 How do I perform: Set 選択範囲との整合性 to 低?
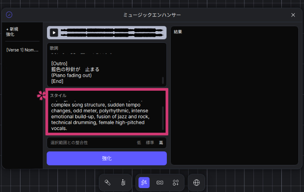point(138,143)
